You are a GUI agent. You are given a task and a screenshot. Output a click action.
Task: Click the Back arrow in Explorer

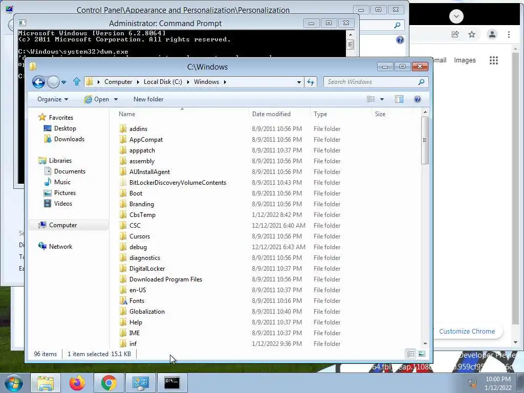click(38, 82)
